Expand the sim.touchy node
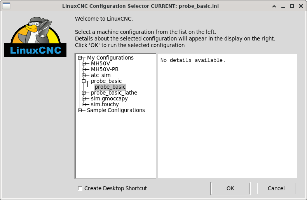 [x=84, y=104]
